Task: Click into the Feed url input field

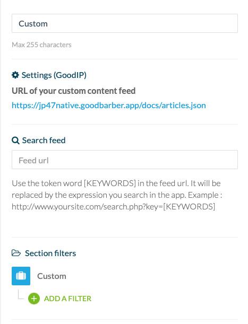Action: click(125, 160)
